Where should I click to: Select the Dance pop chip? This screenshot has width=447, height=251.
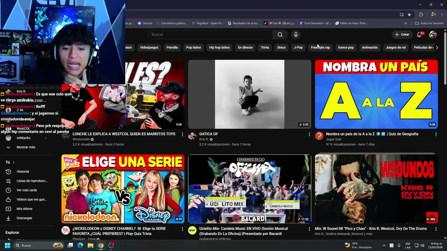[x=346, y=47]
